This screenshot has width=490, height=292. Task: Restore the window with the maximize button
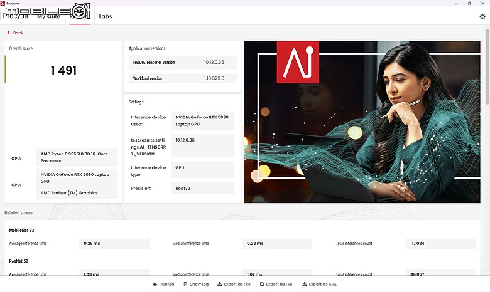[x=469, y=3]
